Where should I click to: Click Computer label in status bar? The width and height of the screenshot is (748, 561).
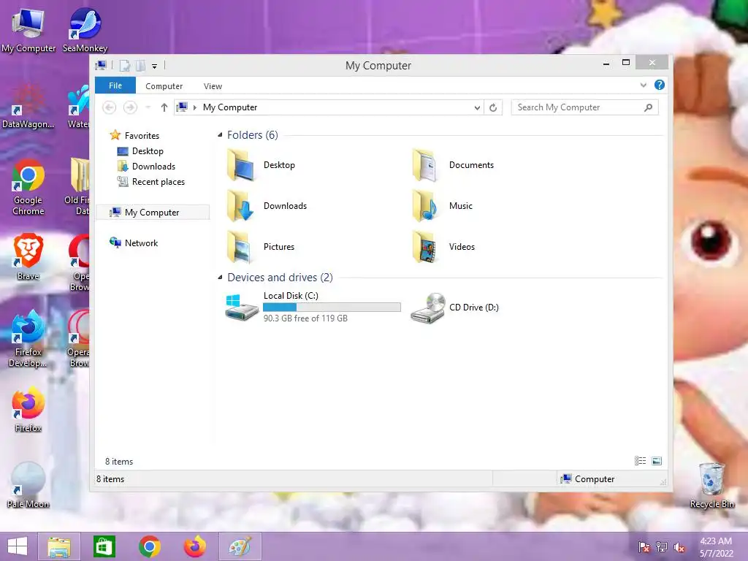tap(595, 479)
